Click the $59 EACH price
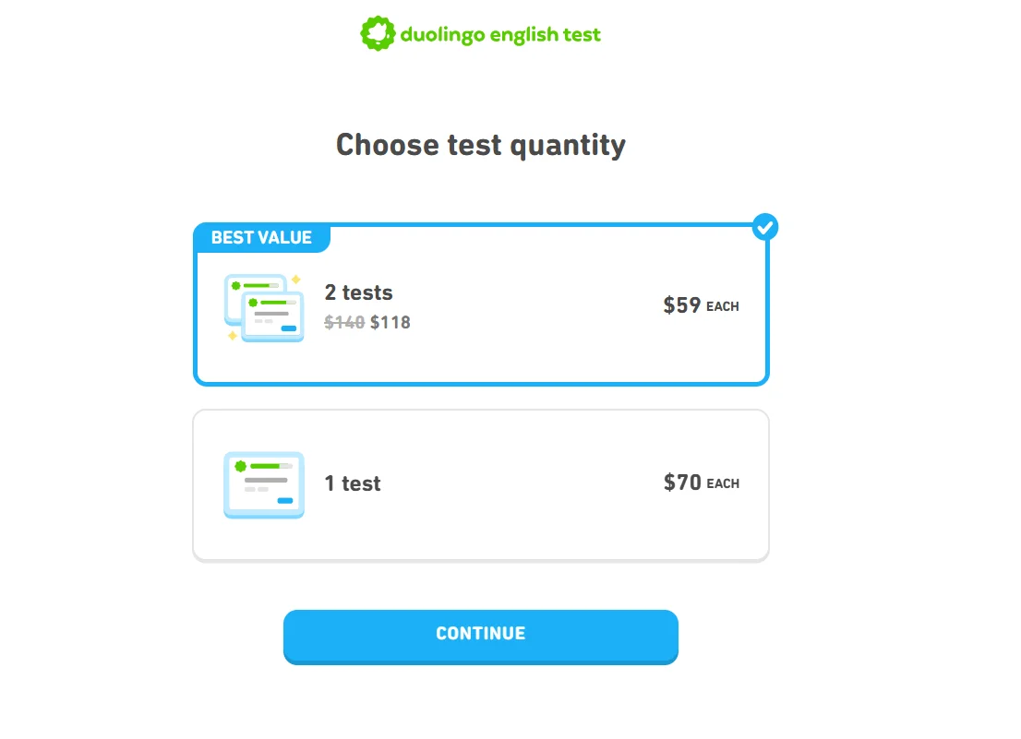Image resolution: width=1021 pixels, height=739 pixels. (701, 305)
